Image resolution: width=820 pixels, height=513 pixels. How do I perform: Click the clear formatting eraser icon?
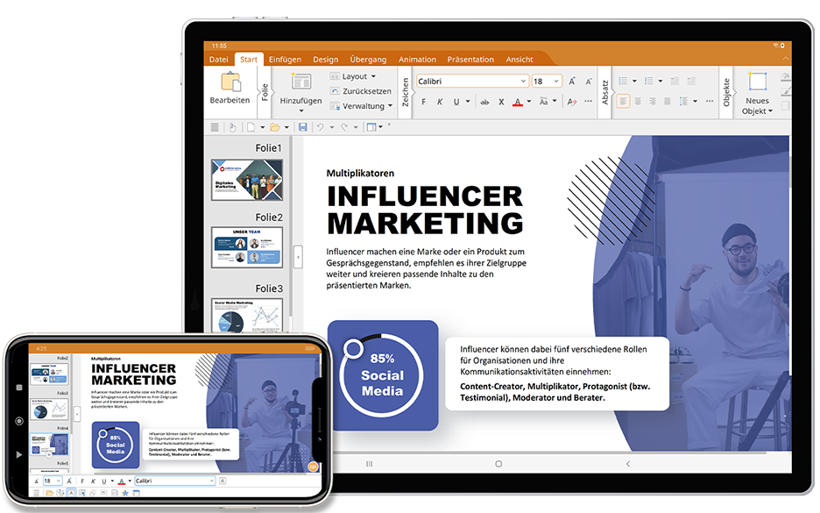[571, 102]
